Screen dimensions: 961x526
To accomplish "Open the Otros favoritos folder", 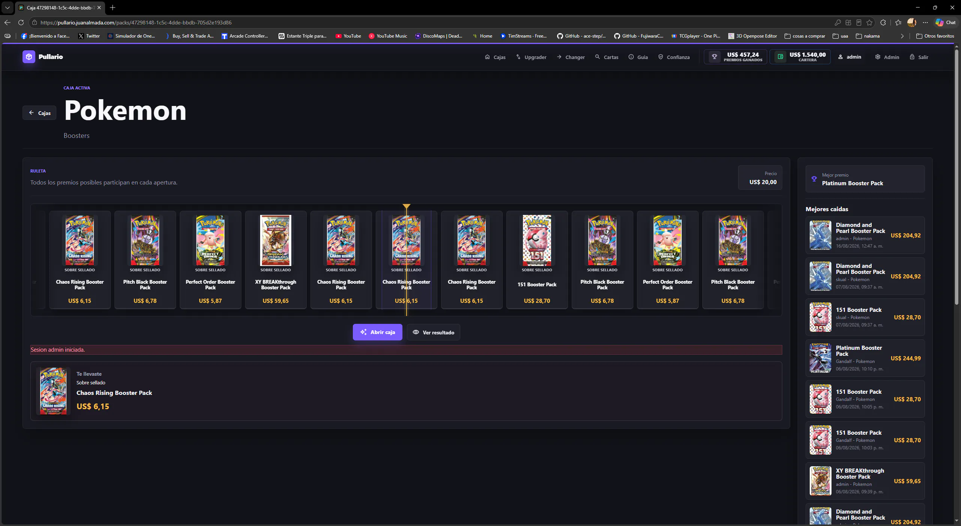I will (935, 36).
